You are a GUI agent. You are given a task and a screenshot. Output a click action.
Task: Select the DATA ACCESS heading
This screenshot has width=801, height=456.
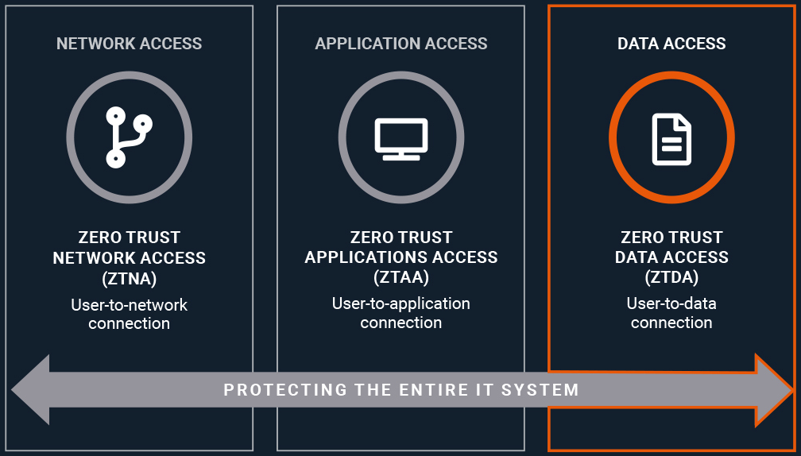(671, 44)
